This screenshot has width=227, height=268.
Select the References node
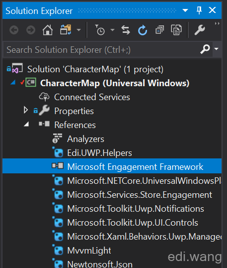tap(75, 125)
